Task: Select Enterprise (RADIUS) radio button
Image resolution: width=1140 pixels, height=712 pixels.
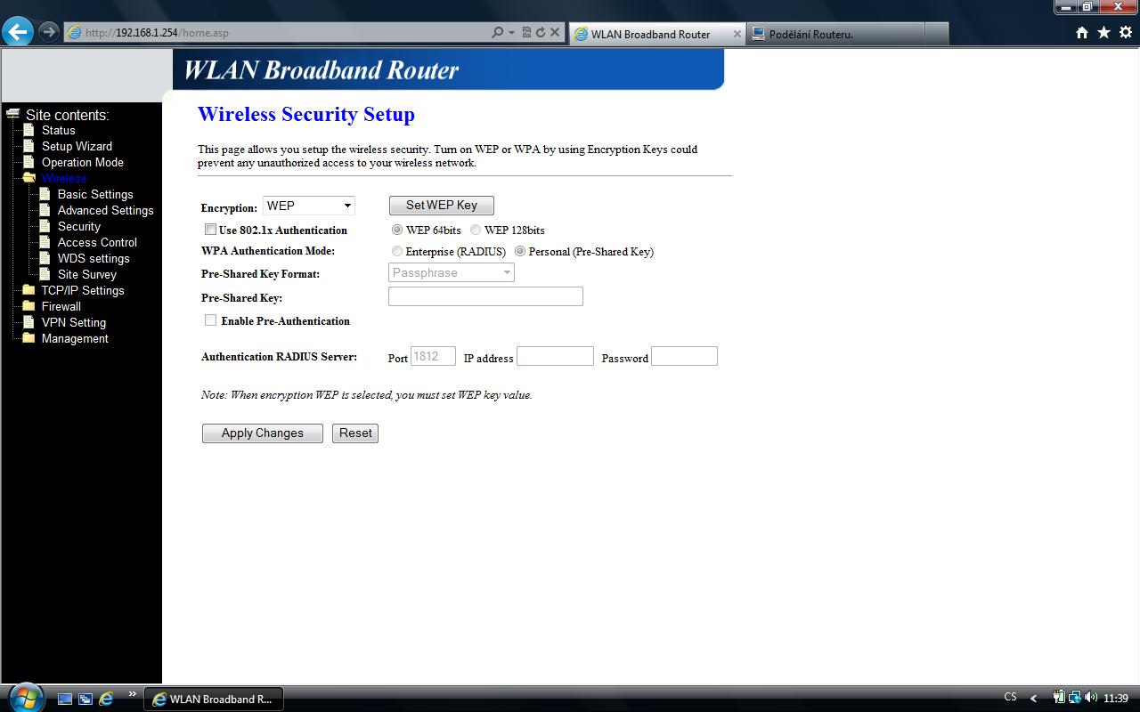Action: click(397, 251)
